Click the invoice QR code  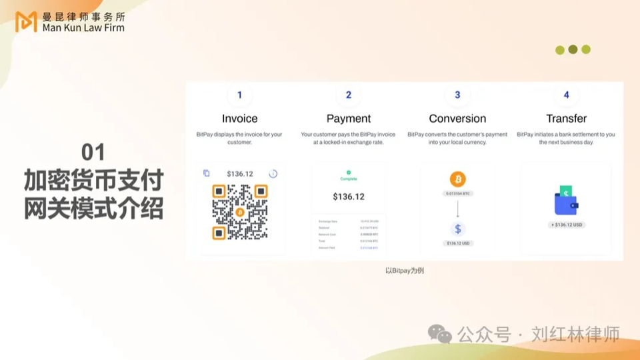pos(240,212)
